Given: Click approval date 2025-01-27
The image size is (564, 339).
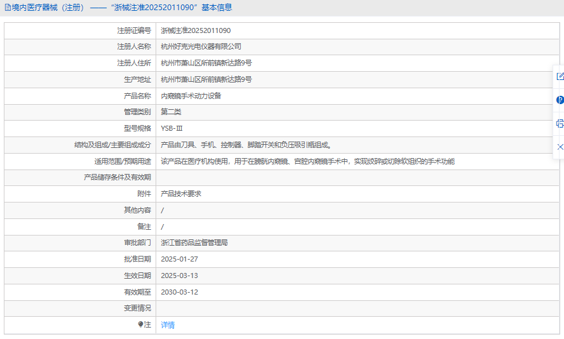Looking at the screenshot, I should click(179, 259).
